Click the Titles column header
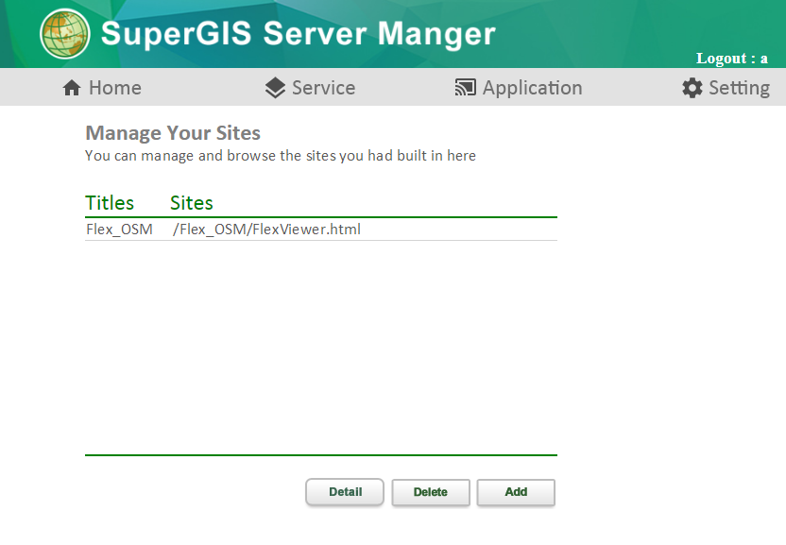 click(110, 202)
